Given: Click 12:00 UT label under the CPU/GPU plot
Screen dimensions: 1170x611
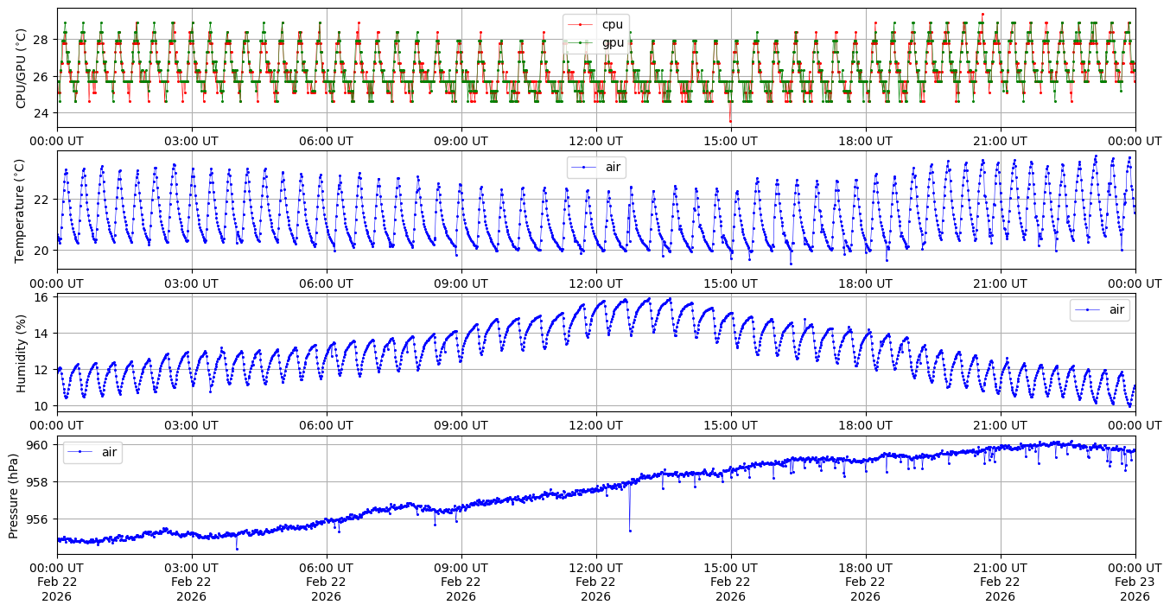Looking at the screenshot, I should pos(595,141).
